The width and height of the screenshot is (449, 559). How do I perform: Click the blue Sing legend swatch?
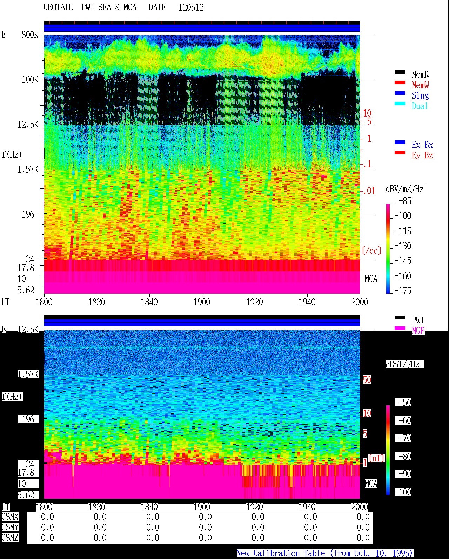[x=400, y=93]
